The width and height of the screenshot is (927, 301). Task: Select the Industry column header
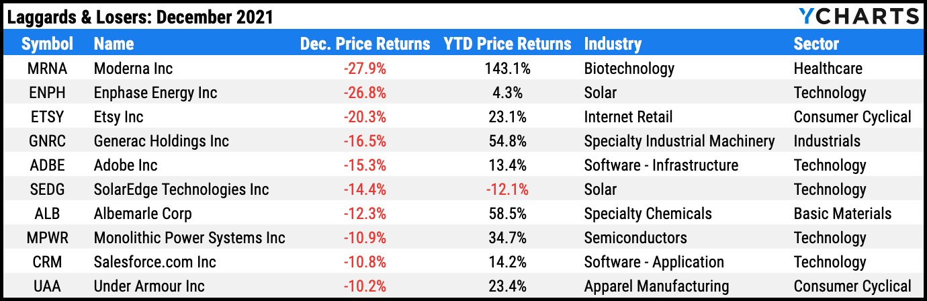coord(613,44)
